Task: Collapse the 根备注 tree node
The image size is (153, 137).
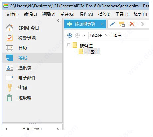Action: (69, 45)
